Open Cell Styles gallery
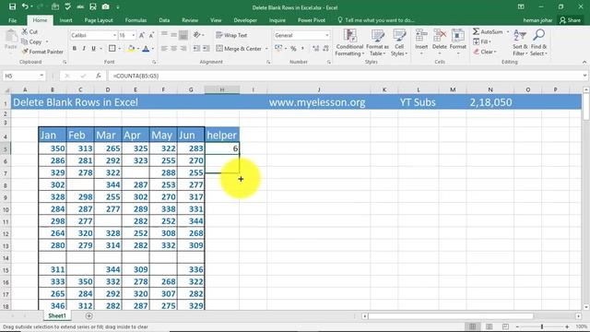Viewport: 590px width, 332px height. (399, 42)
